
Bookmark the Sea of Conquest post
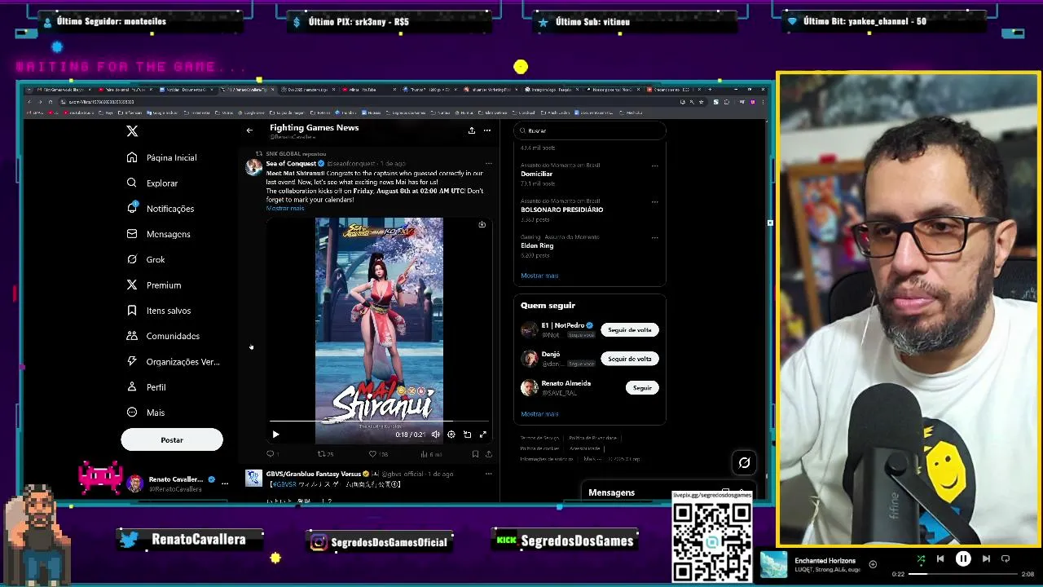475,454
